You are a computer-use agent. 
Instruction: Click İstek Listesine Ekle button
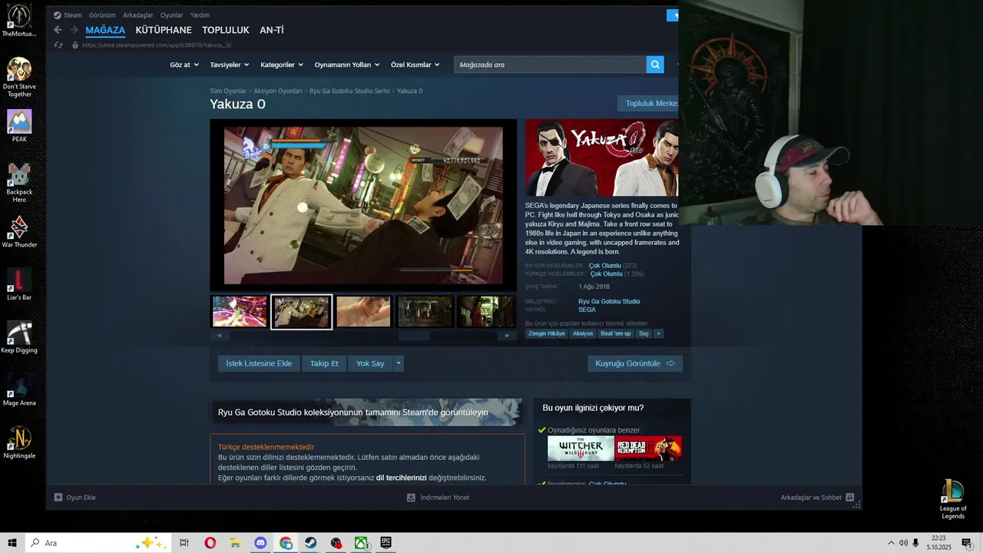point(259,363)
